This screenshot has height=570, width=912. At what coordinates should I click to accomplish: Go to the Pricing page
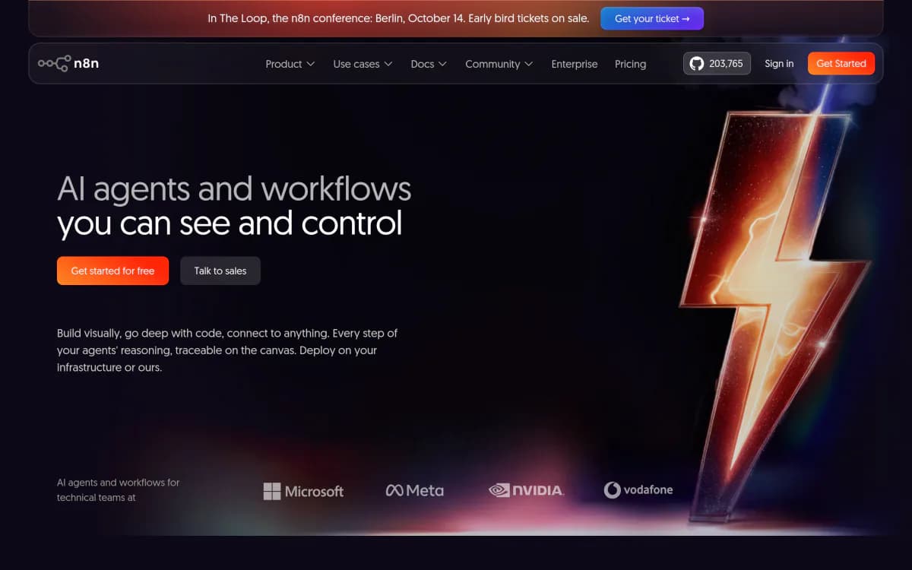(x=630, y=64)
